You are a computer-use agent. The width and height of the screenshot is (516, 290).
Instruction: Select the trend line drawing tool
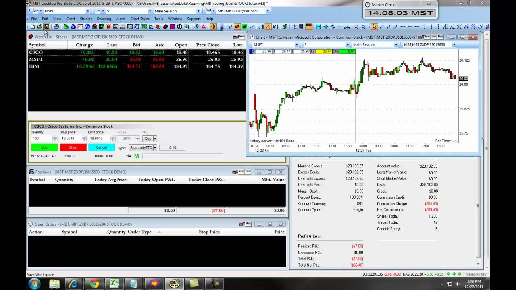pos(382,27)
